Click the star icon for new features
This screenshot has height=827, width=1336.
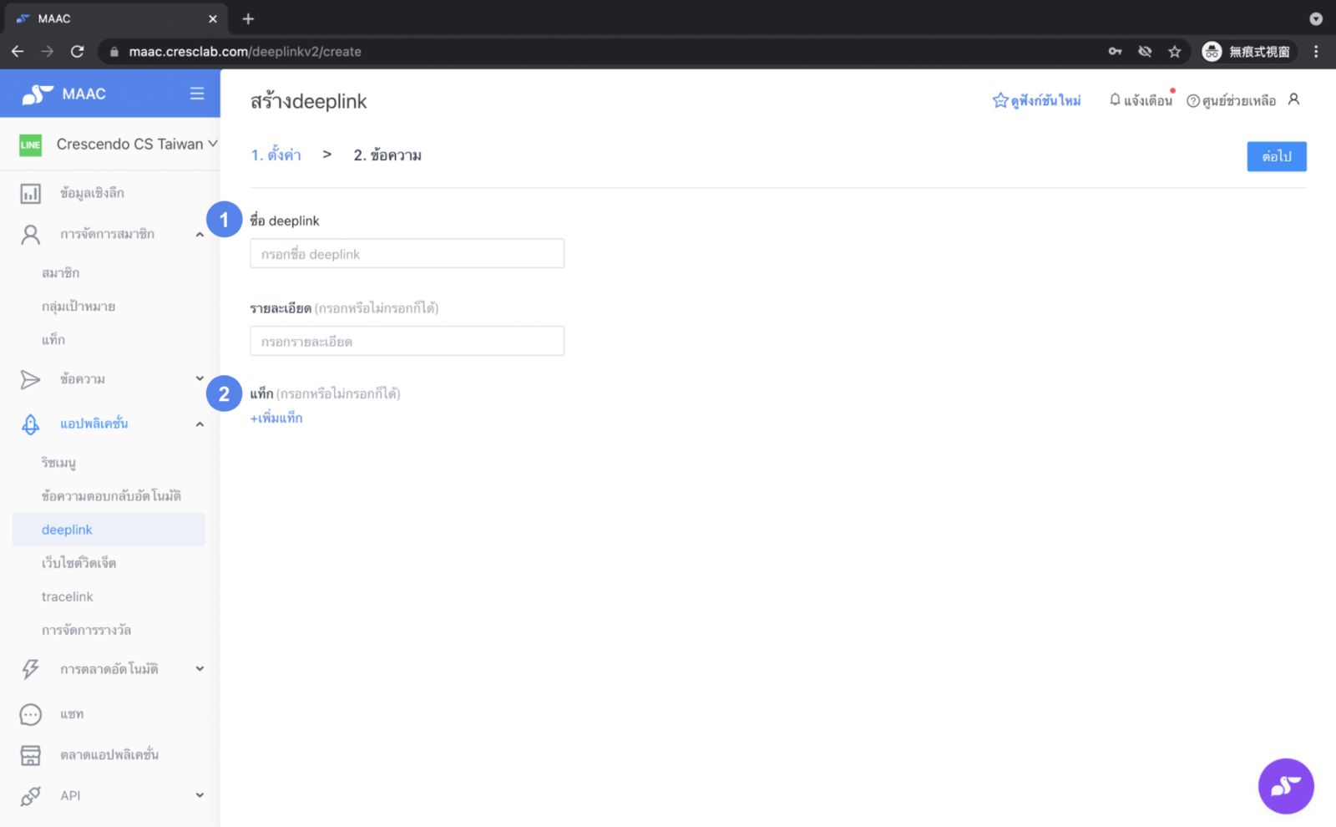[1000, 101]
